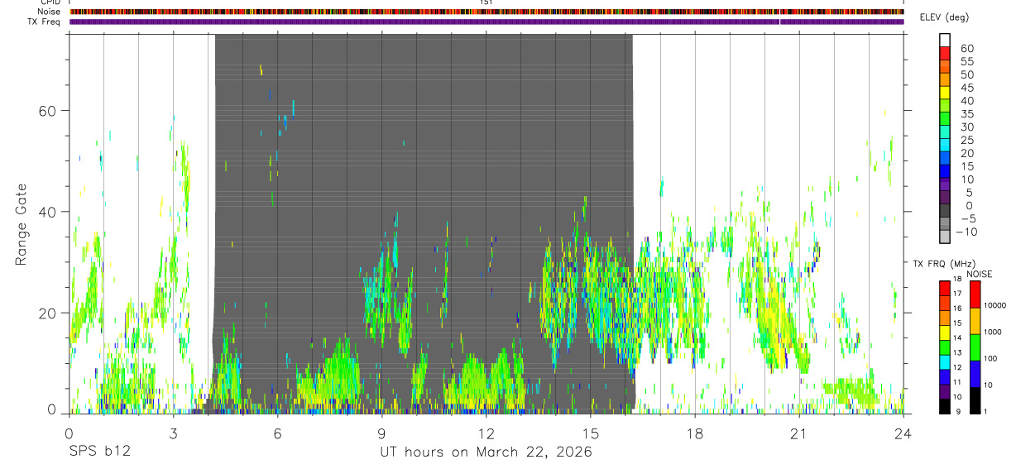Click the yellow swatch in the ELEV colorbar
This screenshot has width=1016, height=469.
click(945, 93)
